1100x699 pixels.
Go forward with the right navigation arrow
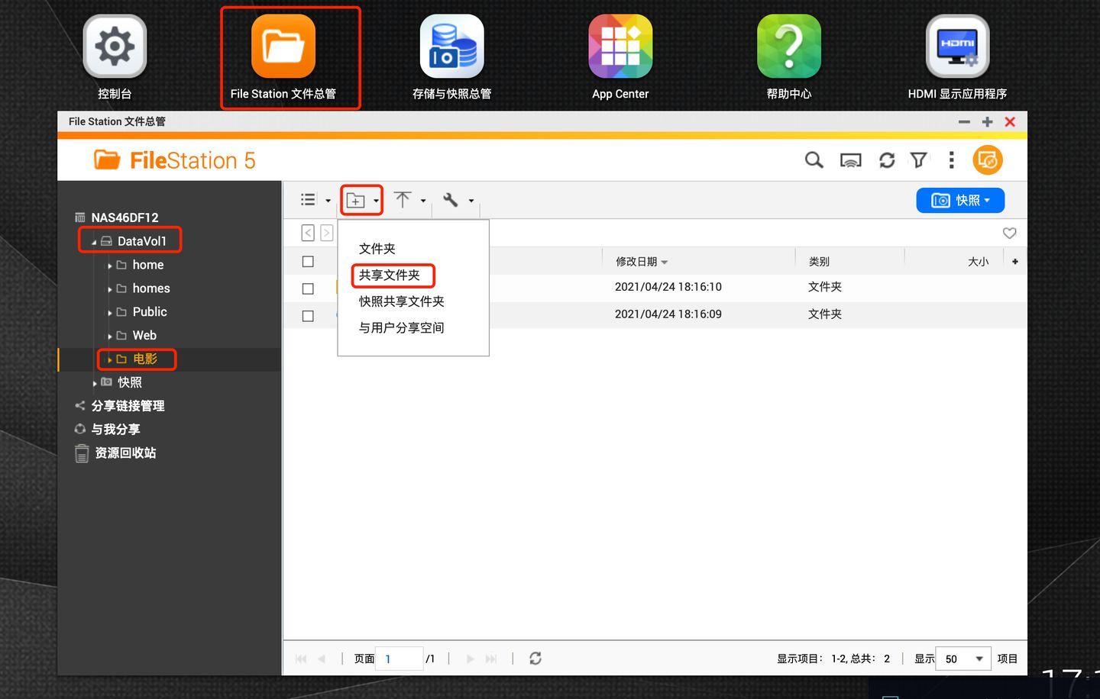click(326, 233)
